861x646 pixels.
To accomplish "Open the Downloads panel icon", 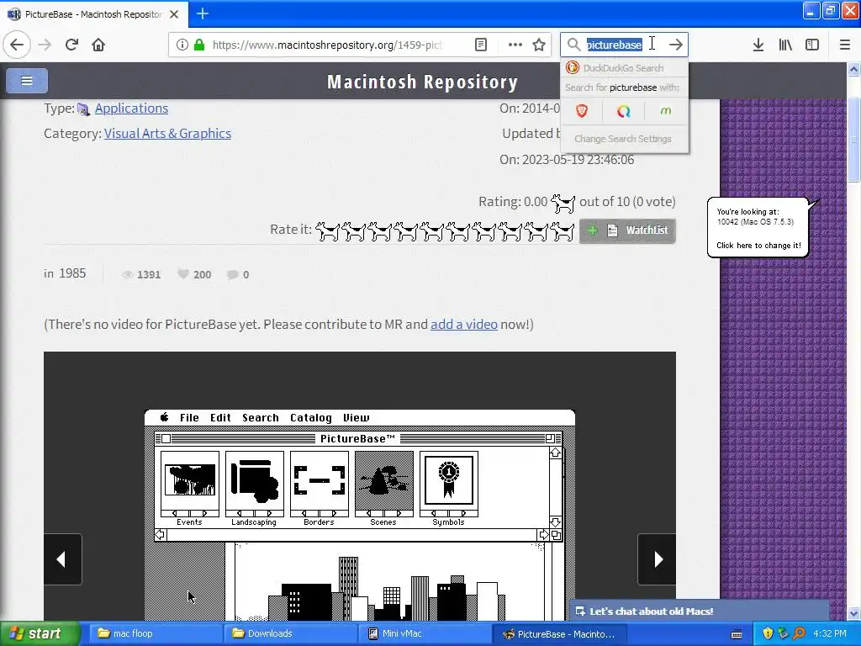I will (x=758, y=45).
